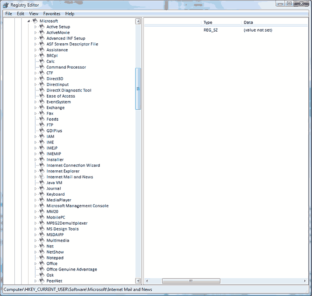Viewport: 312px width, 296px height.
Task: Expand the PeerNet key
Action: [x=35, y=281]
